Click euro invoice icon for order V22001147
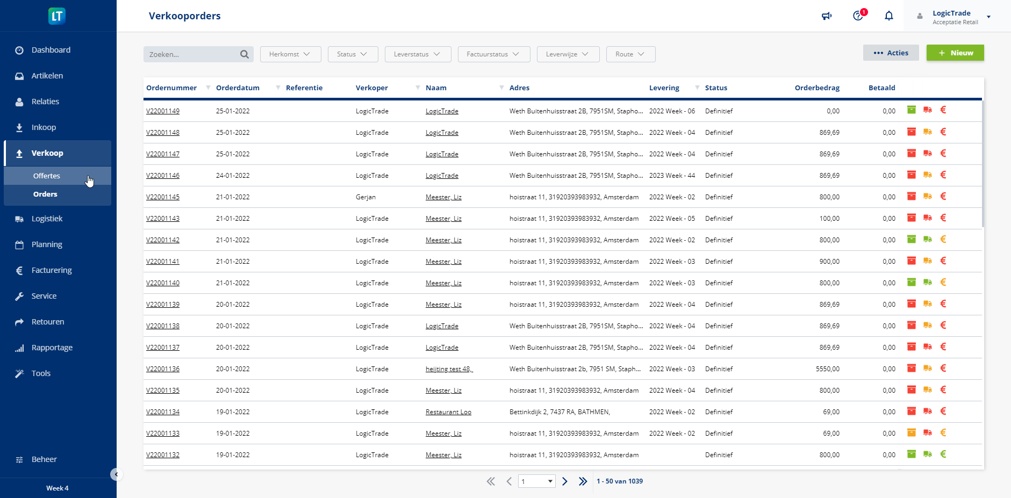The image size is (1011, 498). click(943, 154)
